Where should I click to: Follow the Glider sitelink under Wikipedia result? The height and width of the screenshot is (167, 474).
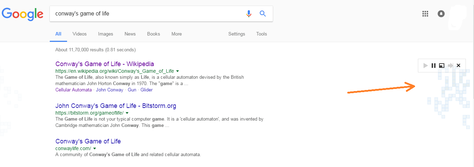click(x=146, y=90)
